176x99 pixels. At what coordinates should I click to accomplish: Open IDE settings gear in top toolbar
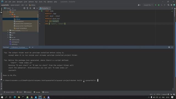click(x=171, y=5)
